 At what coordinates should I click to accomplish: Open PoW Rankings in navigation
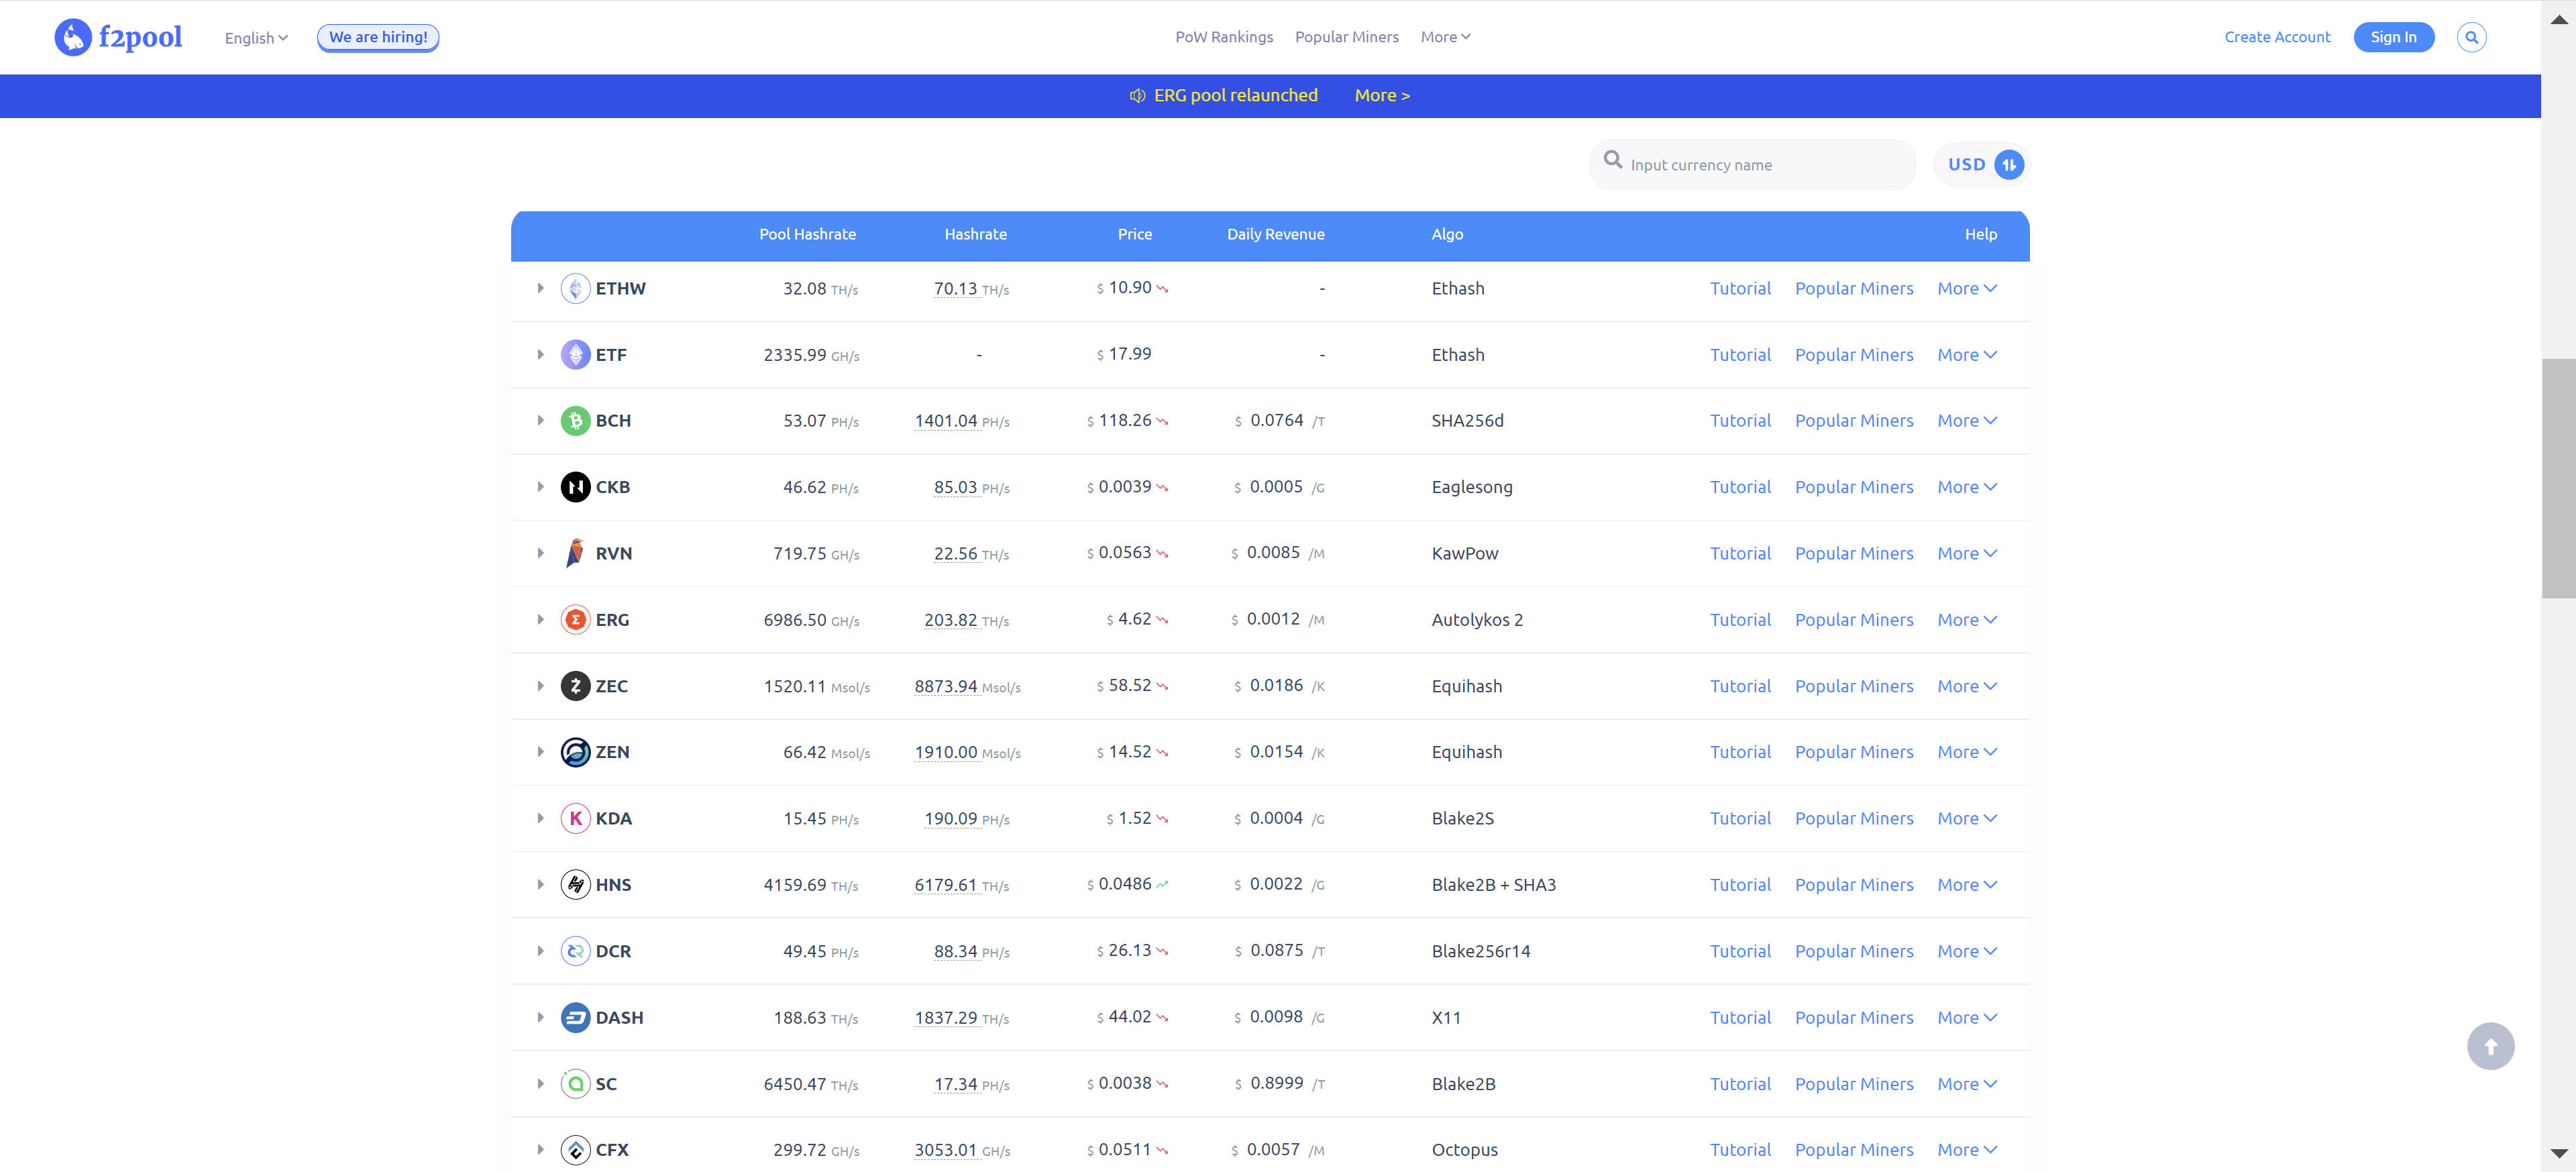point(1224,37)
